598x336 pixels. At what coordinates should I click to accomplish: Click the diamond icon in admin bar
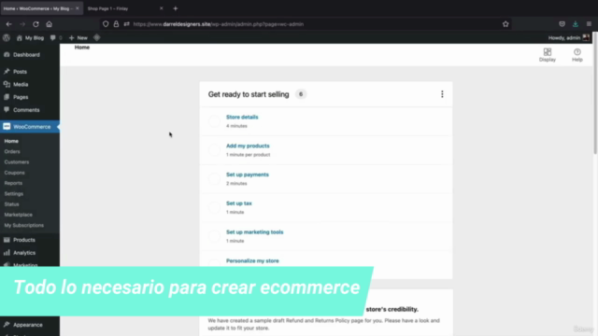[x=97, y=37]
